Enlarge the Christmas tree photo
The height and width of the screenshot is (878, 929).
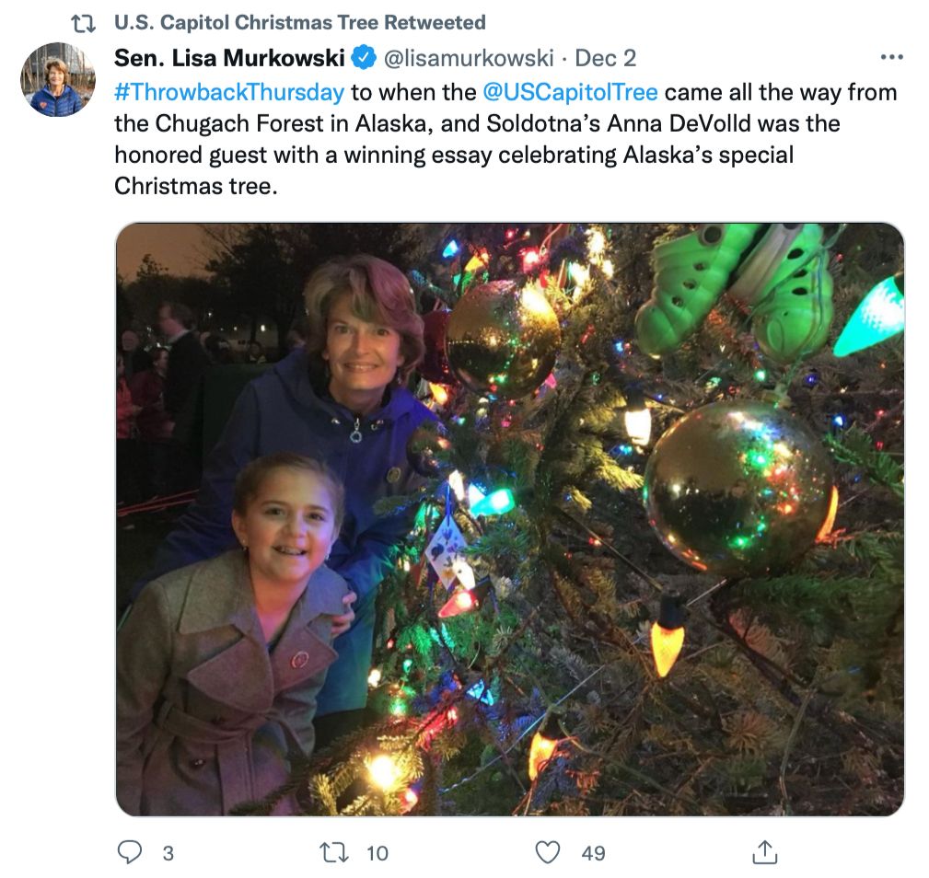pos(509,518)
